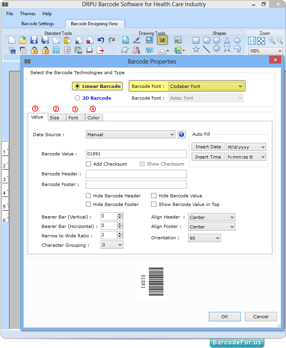This screenshot has height=348, width=286.
Task: Click the zoom in magnifier icon
Action: tap(272, 40)
